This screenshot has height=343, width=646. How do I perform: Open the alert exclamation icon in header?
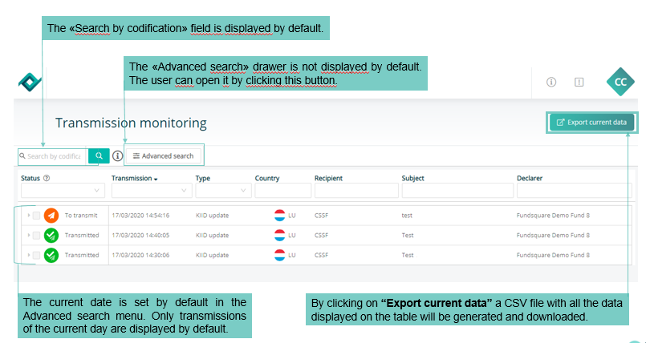pos(579,83)
